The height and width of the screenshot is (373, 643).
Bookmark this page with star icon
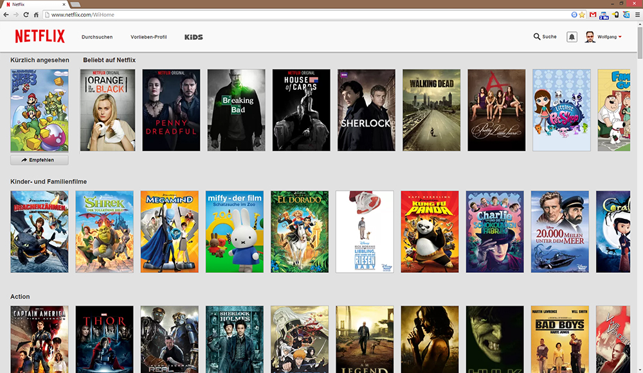(x=582, y=15)
